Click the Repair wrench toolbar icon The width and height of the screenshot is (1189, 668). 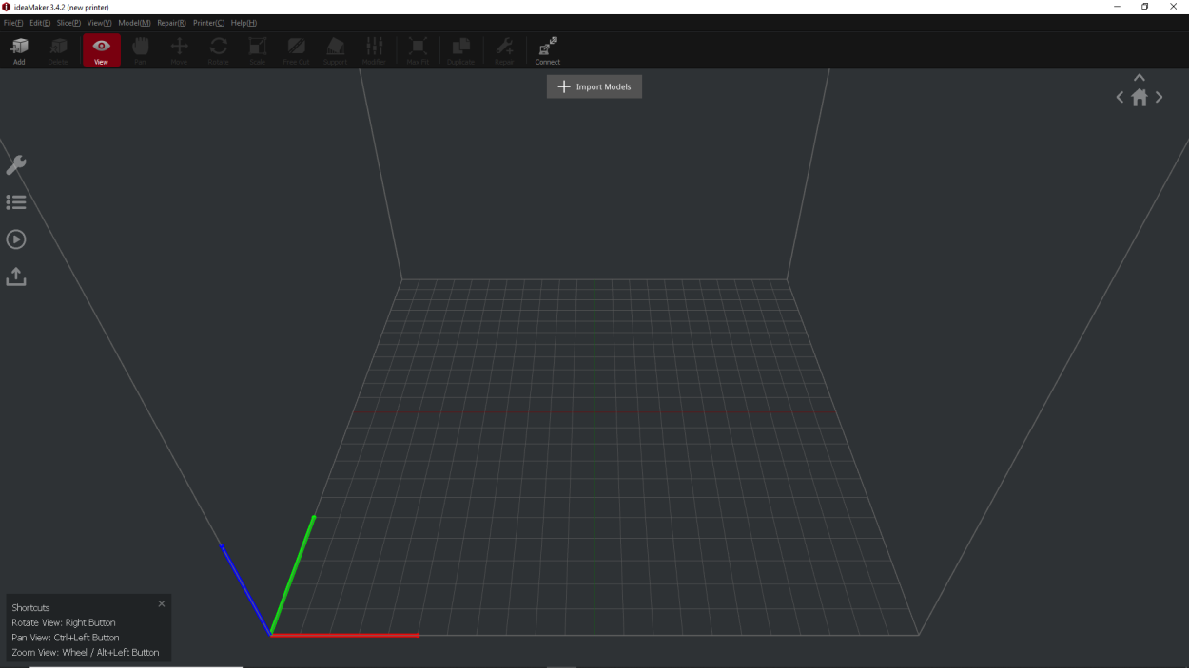point(504,50)
